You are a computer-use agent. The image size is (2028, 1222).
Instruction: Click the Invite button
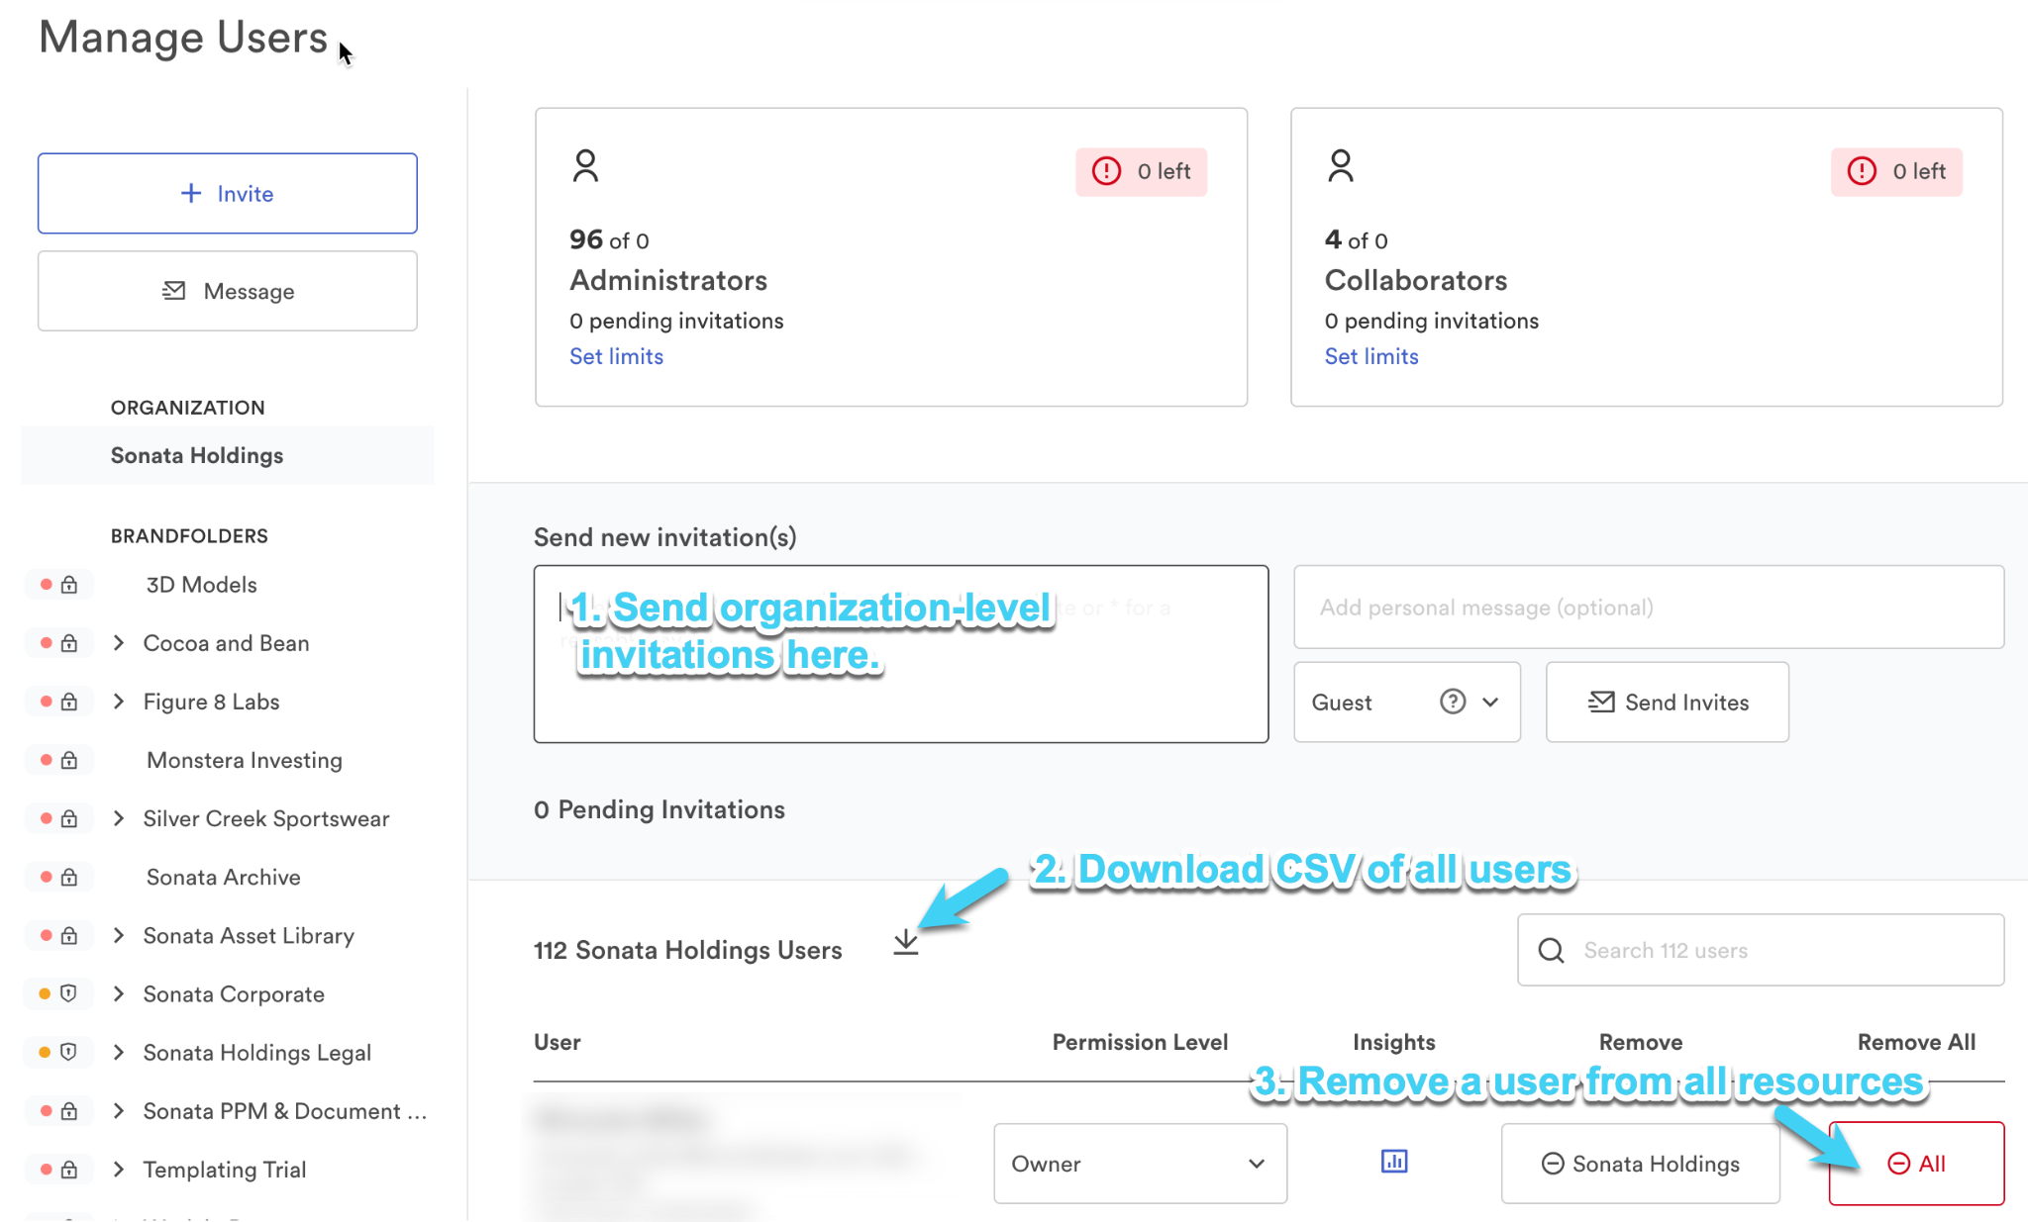[227, 193]
